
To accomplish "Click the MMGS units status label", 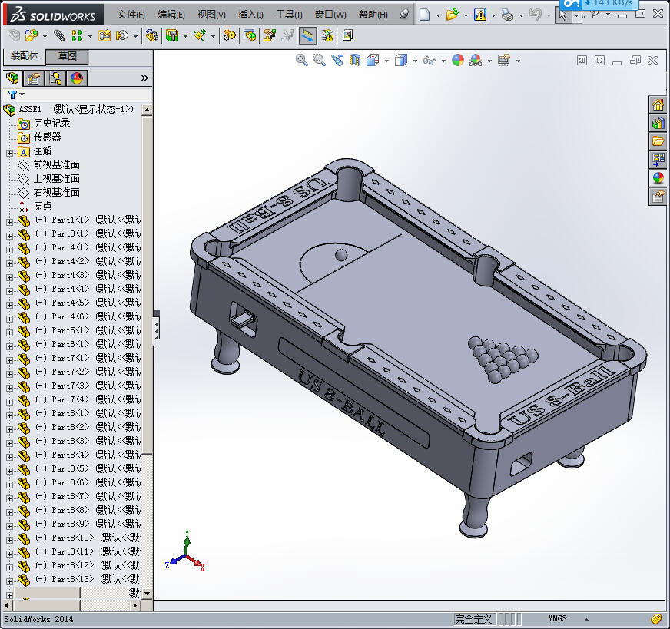I will tap(557, 618).
